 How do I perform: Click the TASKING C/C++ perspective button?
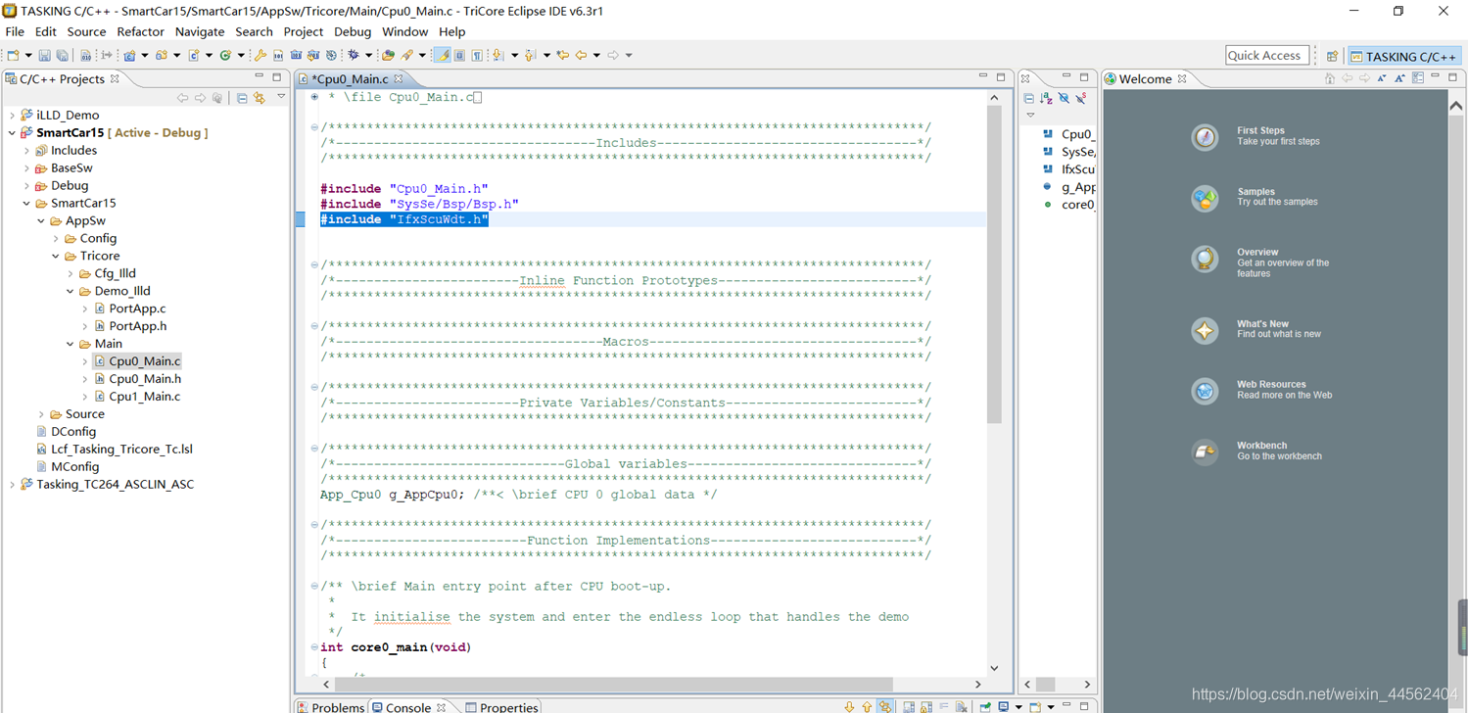click(1403, 56)
